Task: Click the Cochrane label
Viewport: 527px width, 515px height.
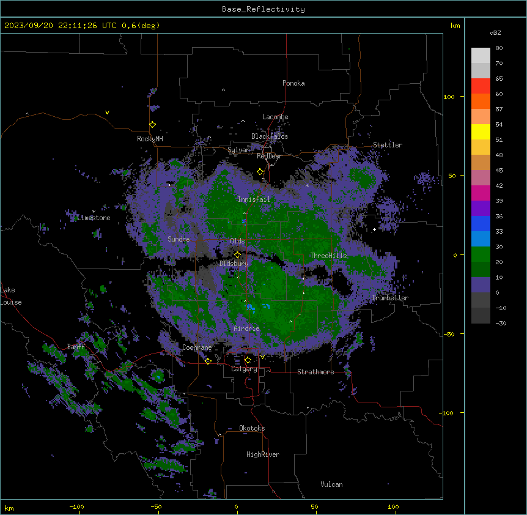Action: coord(197,347)
